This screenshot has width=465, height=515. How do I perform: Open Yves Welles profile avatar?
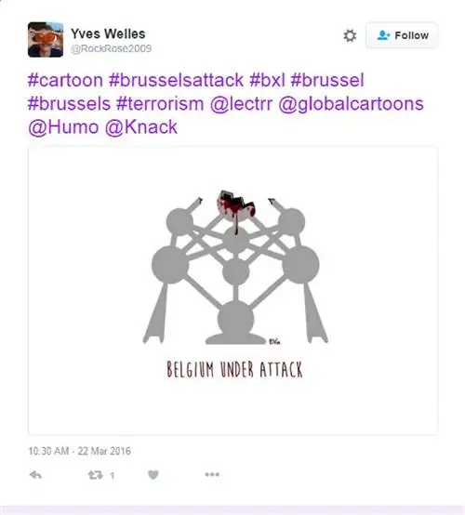pos(46,39)
